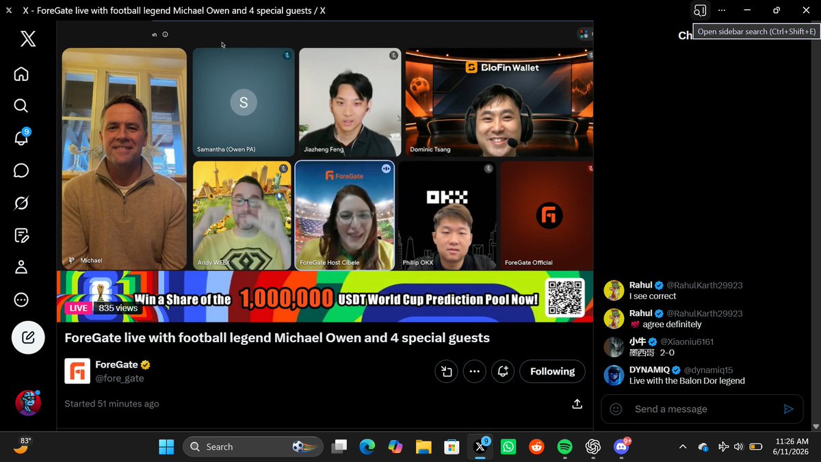The image size is (821, 462).
Task: Click the round compose post button
Action: 28,337
